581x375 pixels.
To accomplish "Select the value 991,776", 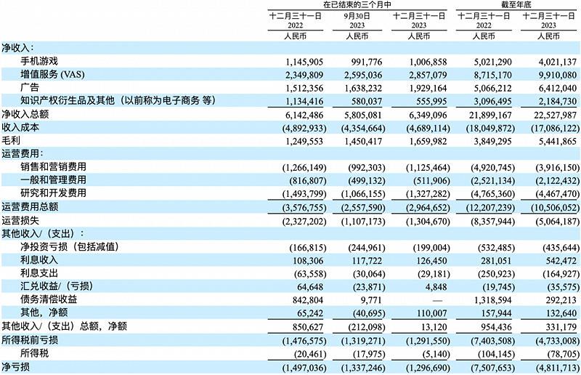I will coord(366,62).
